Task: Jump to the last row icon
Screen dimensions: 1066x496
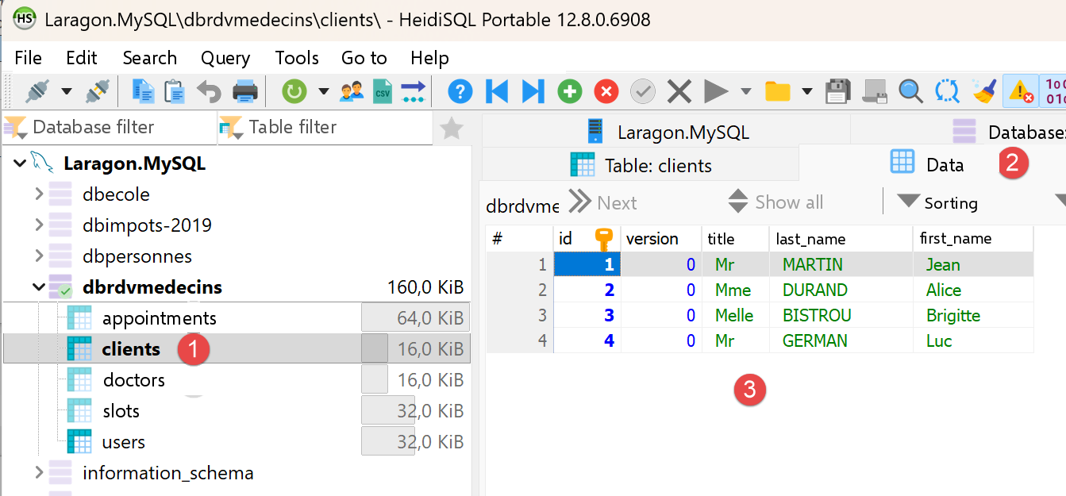Action: [x=533, y=91]
